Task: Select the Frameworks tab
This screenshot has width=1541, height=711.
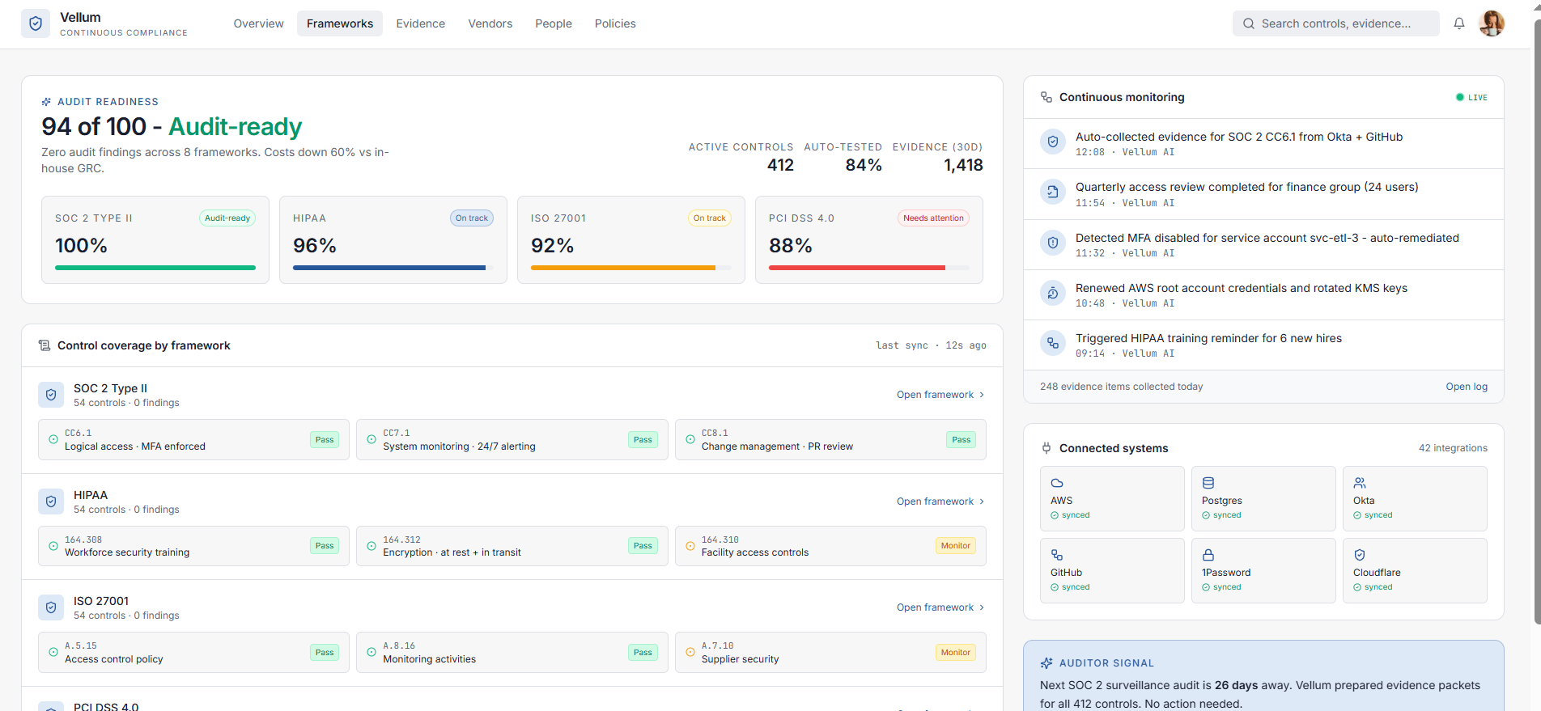Action: pos(340,23)
